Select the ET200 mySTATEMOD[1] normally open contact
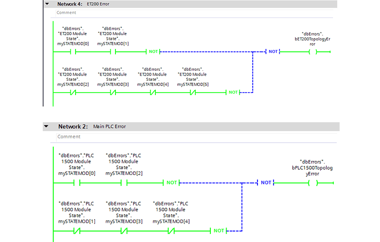The width and height of the screenshot is (380, 242). (113, 52)
